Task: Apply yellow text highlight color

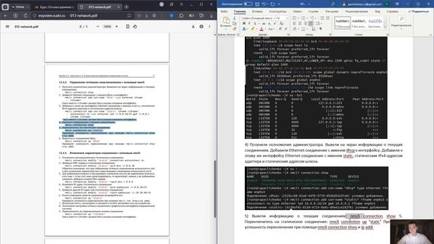Action: (253, 28)
